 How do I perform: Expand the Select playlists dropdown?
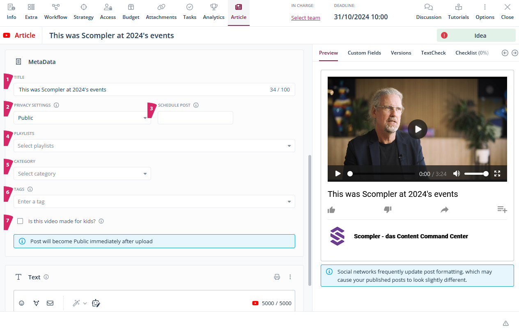154,146
